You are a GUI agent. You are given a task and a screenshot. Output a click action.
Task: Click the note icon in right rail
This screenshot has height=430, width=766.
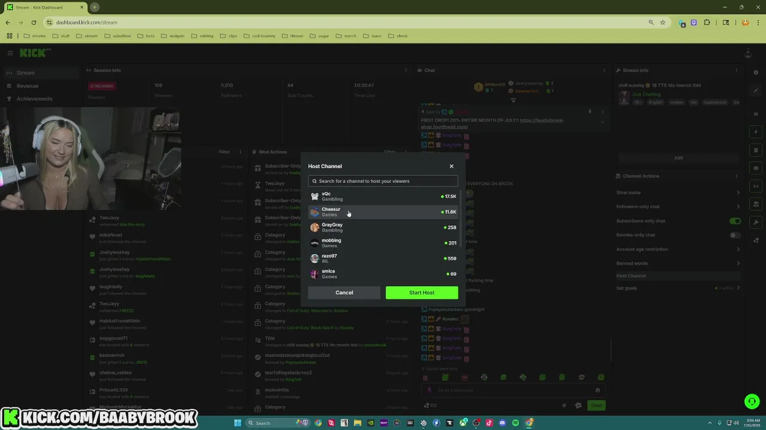[x=756, y=150]
